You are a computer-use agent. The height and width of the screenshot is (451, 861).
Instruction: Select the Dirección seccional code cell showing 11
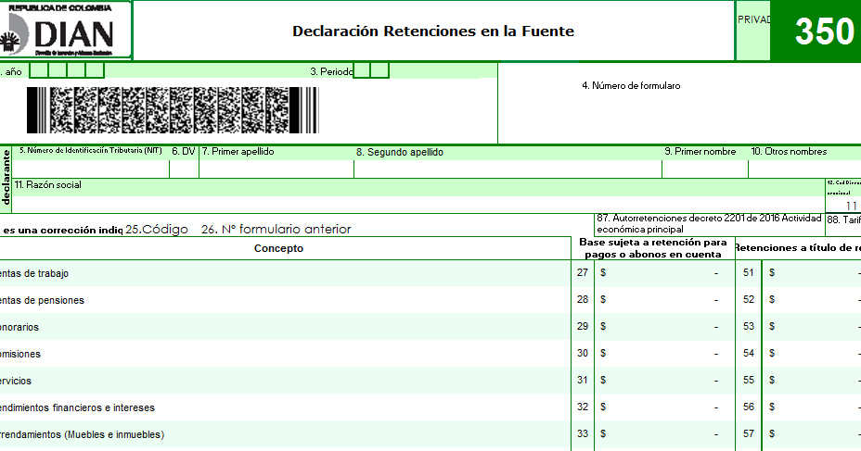[843, 206]
